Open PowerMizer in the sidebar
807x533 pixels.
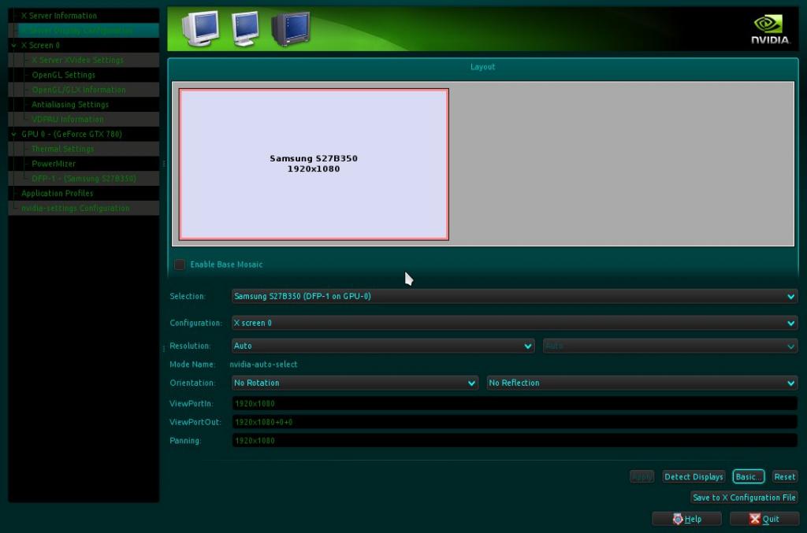click(54, 164)
